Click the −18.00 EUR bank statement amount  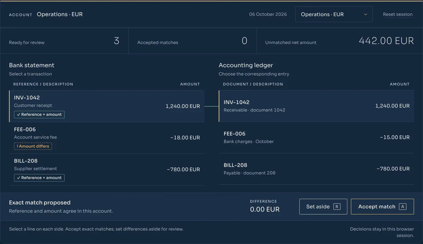tap(185, 138)
